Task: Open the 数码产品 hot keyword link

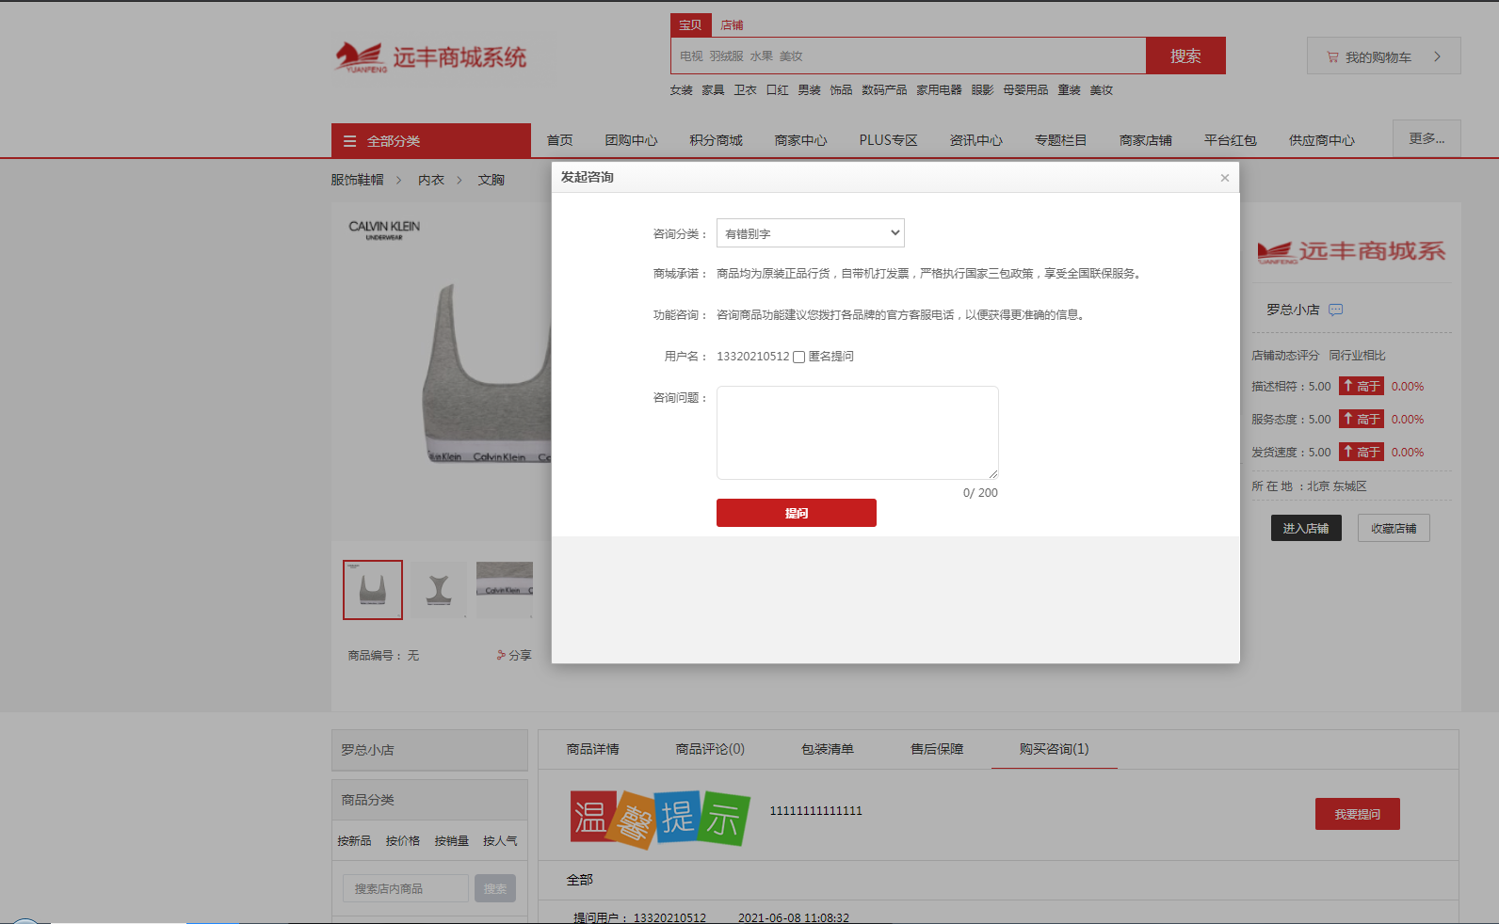Action: 884,90
